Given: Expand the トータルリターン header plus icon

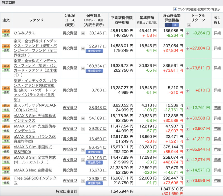Looking at the screenshot, I should (x=189, y=25).
